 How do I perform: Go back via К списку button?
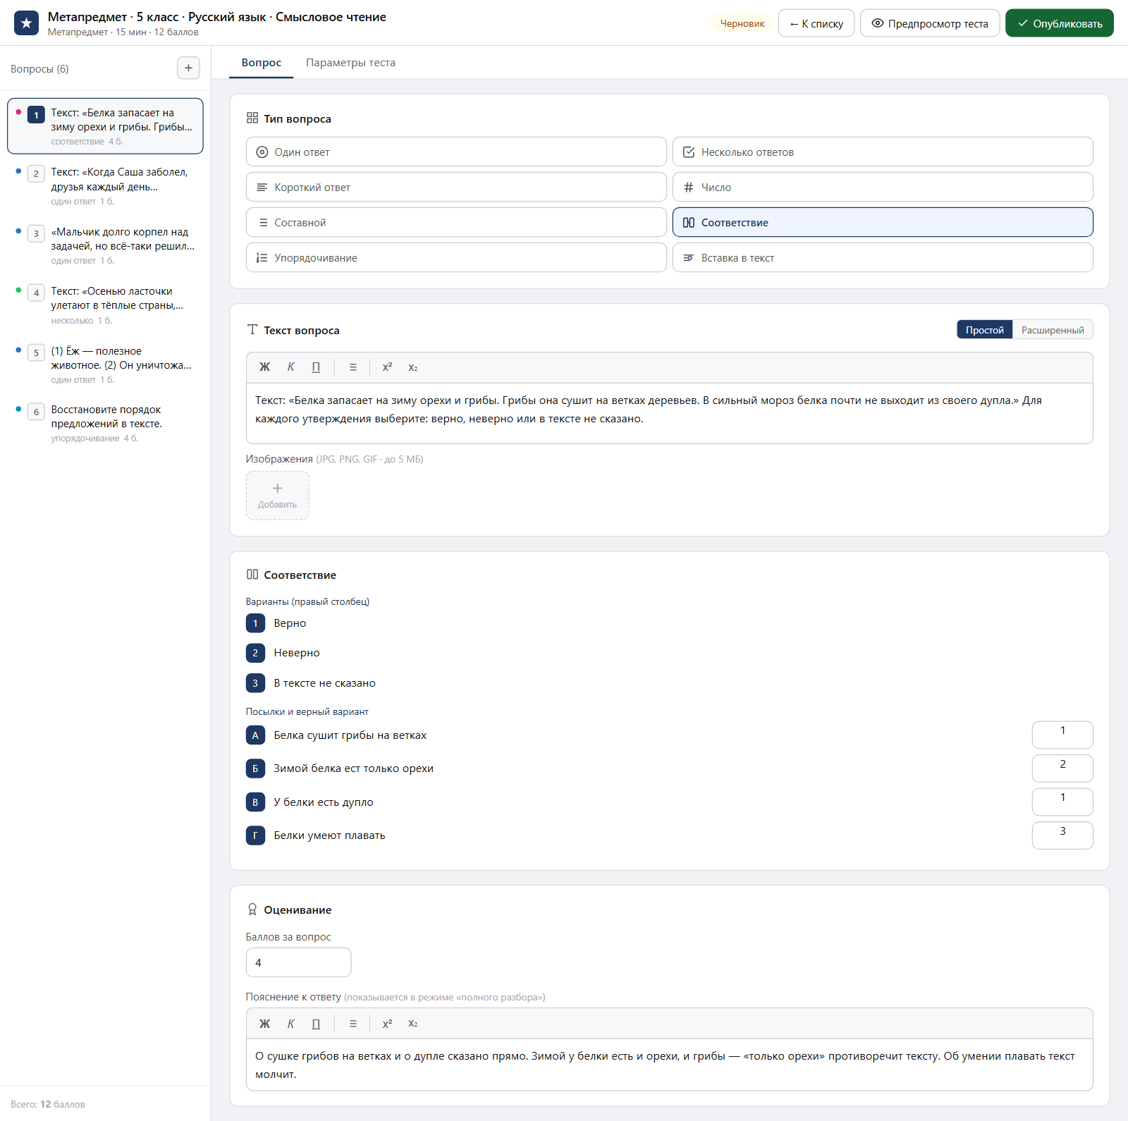pyautogui.click(x=816, y=23)
